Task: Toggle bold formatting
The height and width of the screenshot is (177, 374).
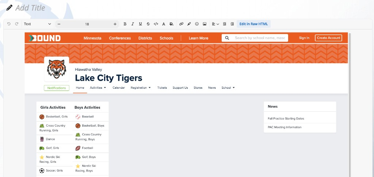Action: 125,24
